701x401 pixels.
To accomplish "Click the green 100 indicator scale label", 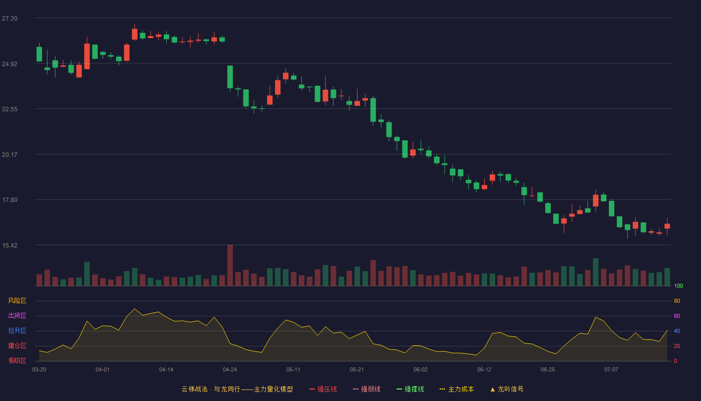I will click(678, 286).
